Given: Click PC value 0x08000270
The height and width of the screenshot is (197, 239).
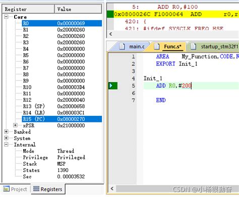Looking at the screenshot, I should pos(71,119).
